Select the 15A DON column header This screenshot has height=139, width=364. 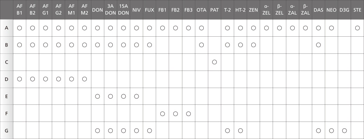coord(124,10)
